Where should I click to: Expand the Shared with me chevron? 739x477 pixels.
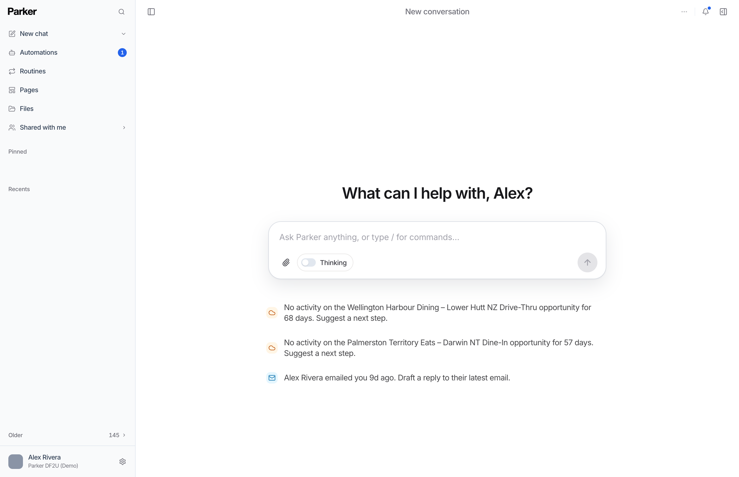[124, 128]
